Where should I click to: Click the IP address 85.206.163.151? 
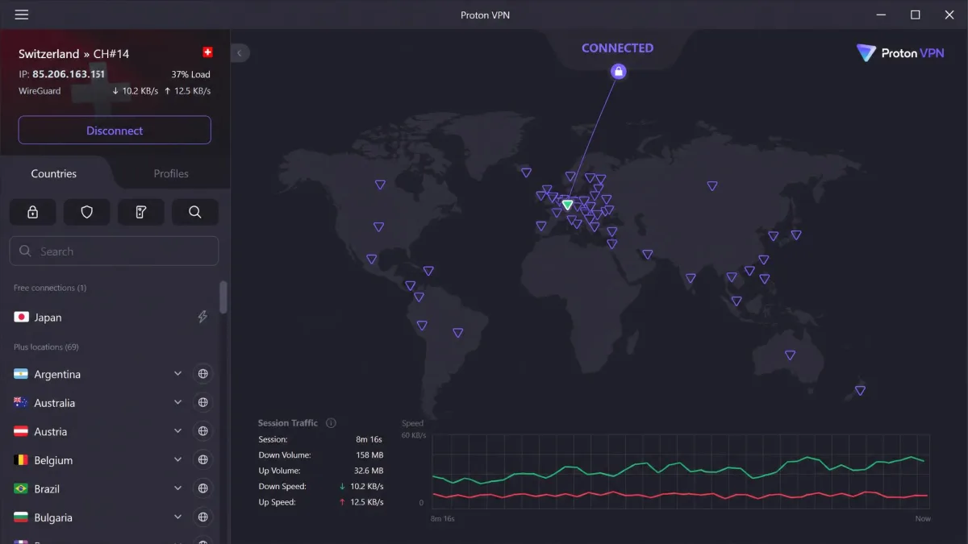tap(69, 74)
